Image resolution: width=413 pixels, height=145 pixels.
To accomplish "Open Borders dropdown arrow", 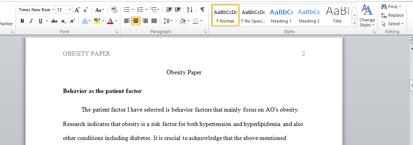I will (201, 21).
